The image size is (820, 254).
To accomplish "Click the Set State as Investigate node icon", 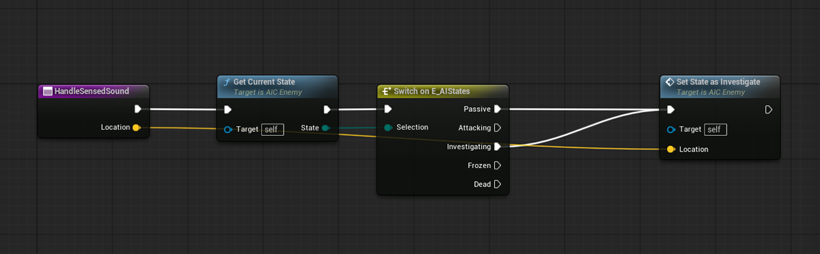I will coord(670,82).
